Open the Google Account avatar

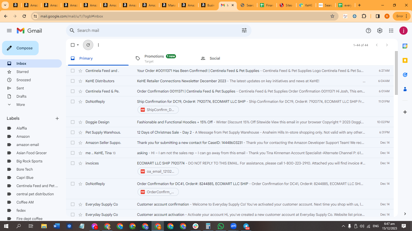tap(403, 31)
